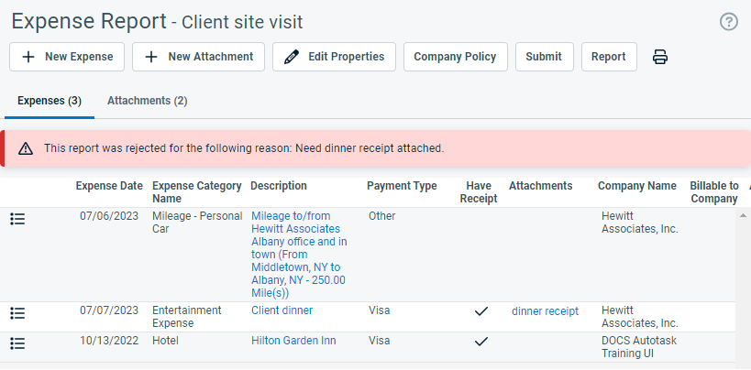The image size is (751, 370).
Task: Open context menu for Client dinner row
Action: click(17, 313)
